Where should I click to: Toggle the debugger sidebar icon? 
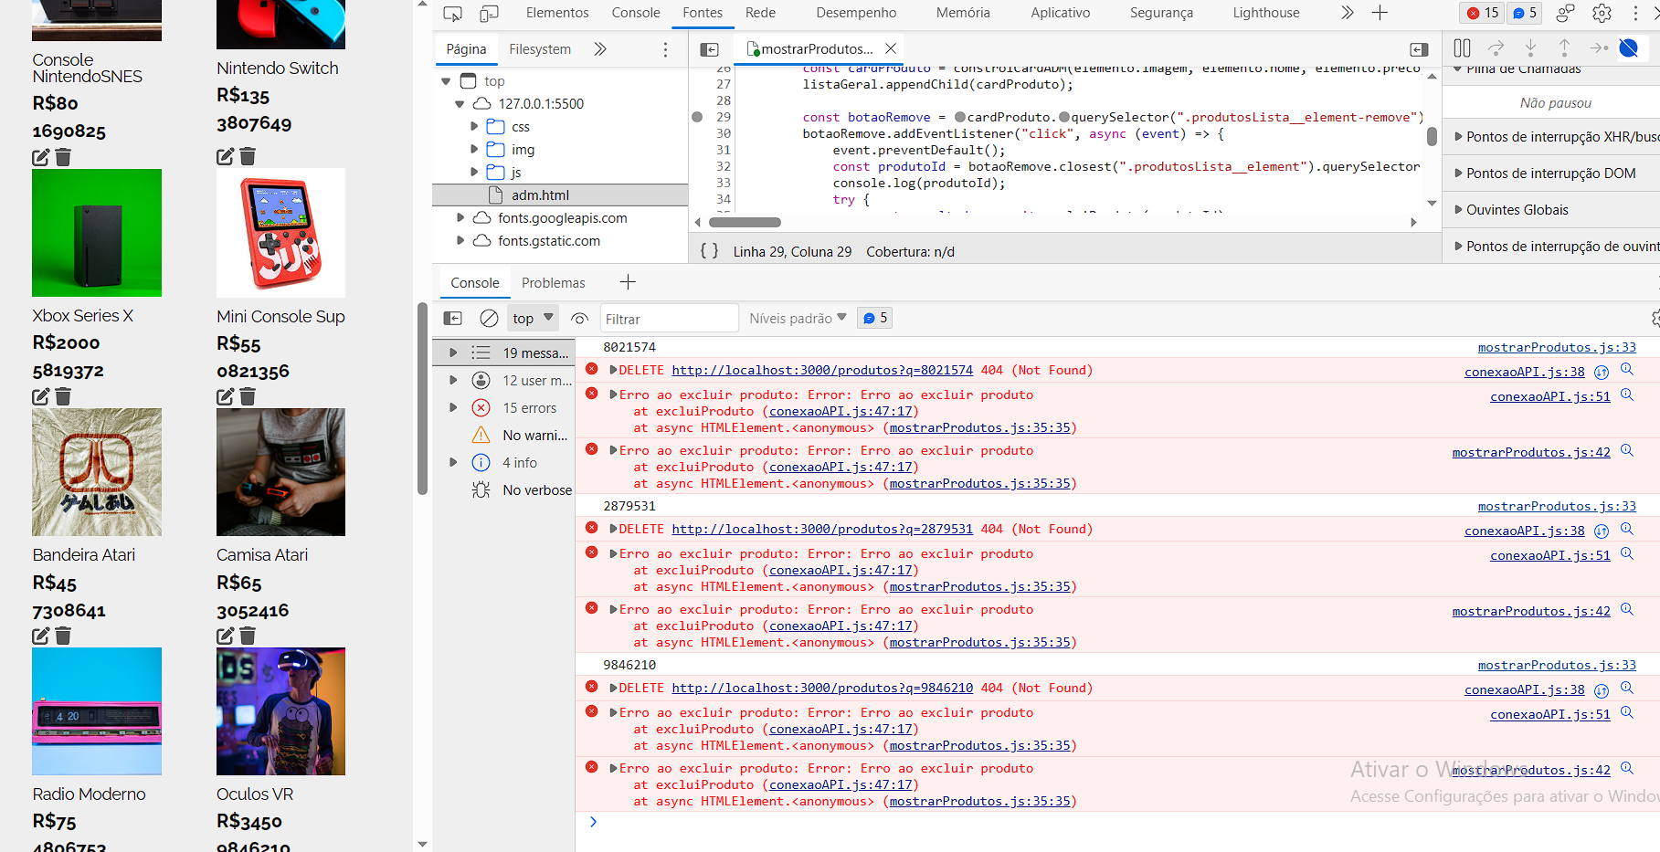click(x=1419, y=49)
